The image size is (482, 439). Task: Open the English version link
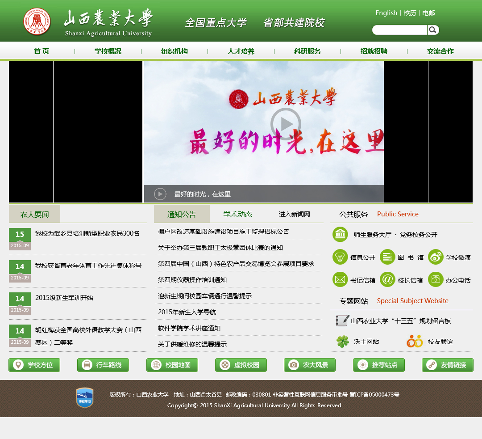pos(386,13)
